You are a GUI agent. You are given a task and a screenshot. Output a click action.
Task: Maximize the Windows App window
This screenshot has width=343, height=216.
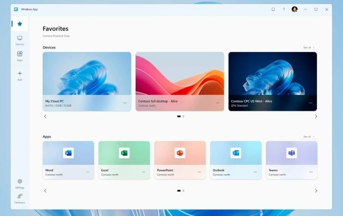point(316,9)
